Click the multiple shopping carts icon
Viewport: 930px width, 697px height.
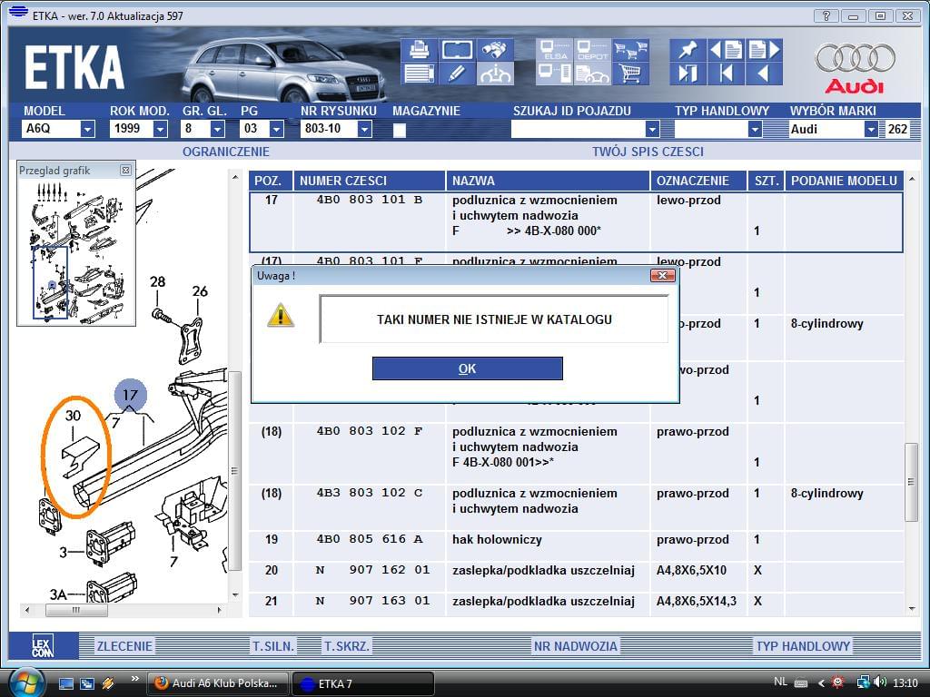[630, 50]
